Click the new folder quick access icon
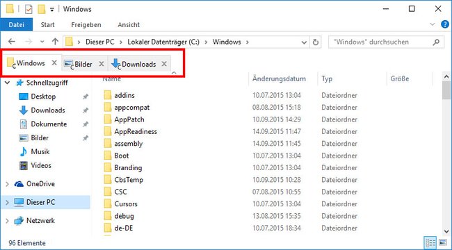 [x=42, y=9]
